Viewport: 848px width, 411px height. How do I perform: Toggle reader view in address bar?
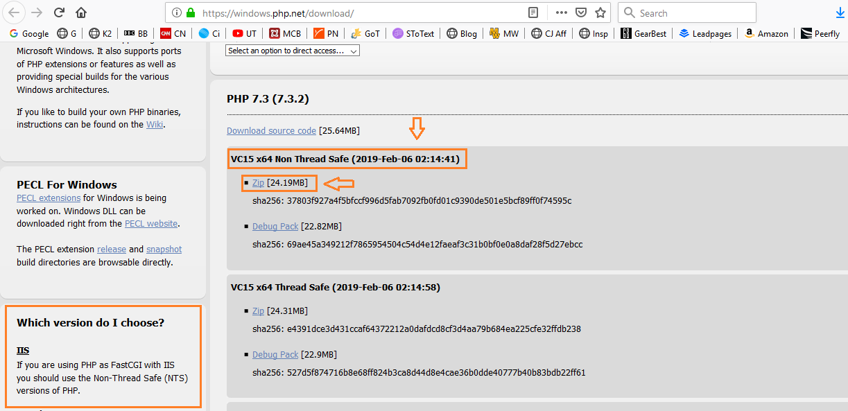click(533, 12)
